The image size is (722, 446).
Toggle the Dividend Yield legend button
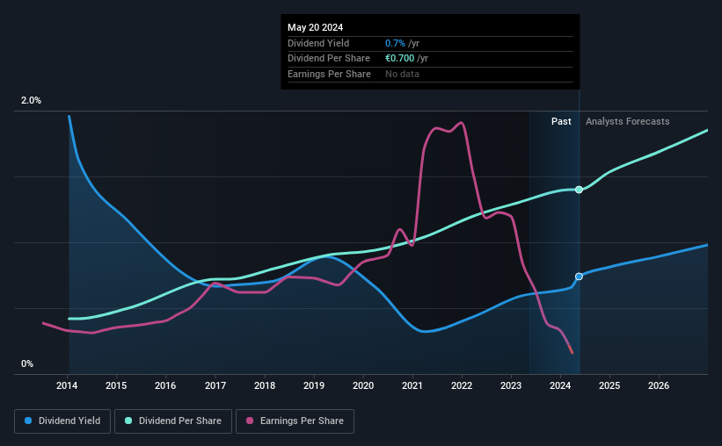62,421
